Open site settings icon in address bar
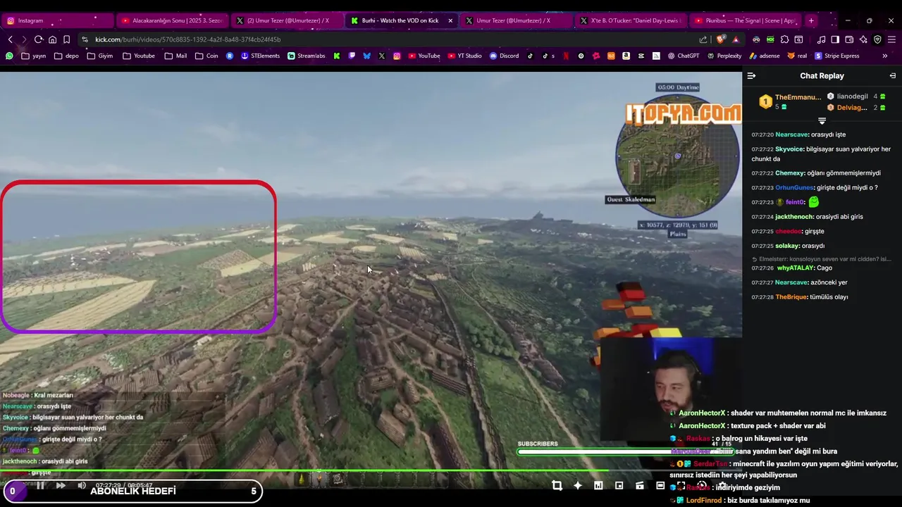Image resolution: width=902 pixels, height=507 pixels. [x=85, y=39]
